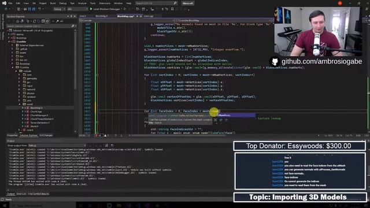Open the Windows Start menu
Screen dimensions: 370x208
[x=5, y=205]
